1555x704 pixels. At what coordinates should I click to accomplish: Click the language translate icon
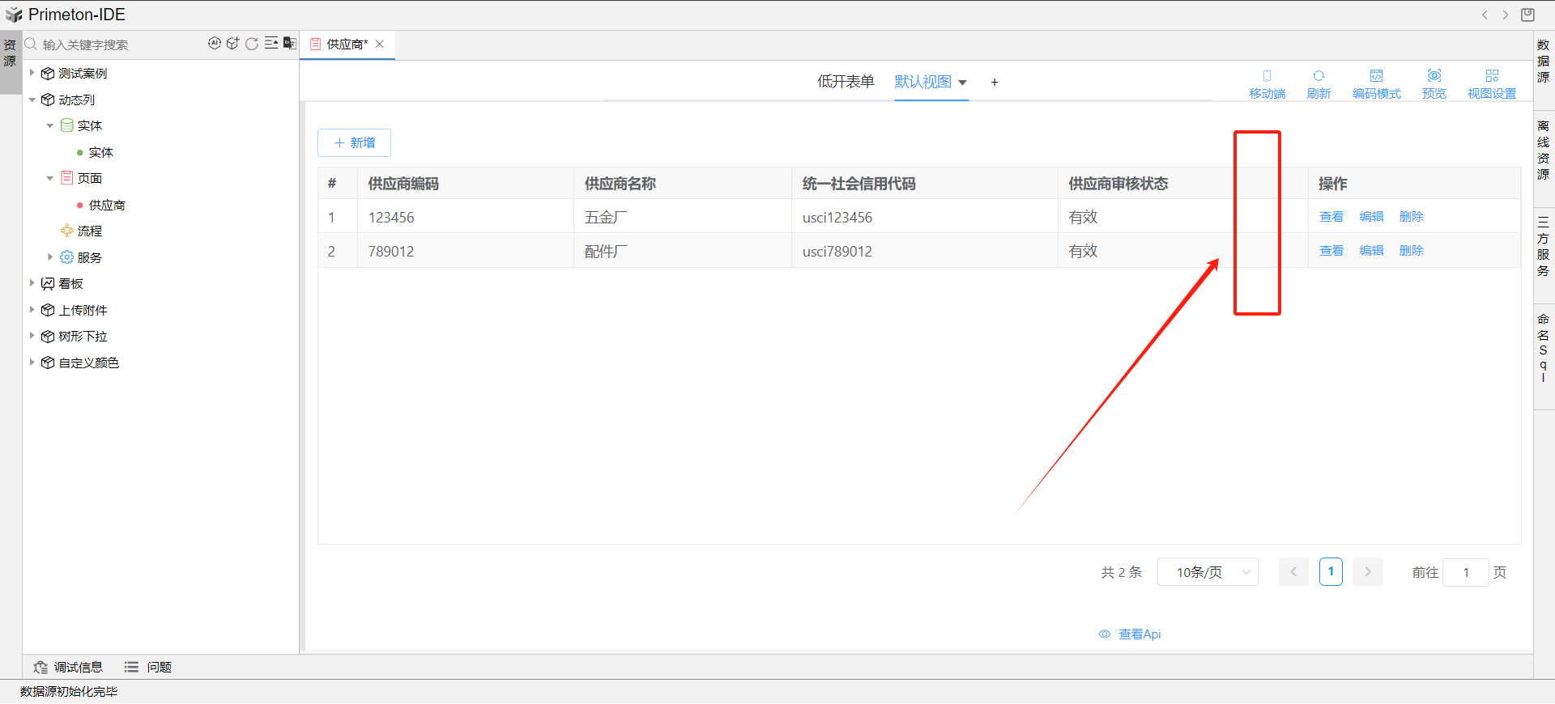point(289,44)
